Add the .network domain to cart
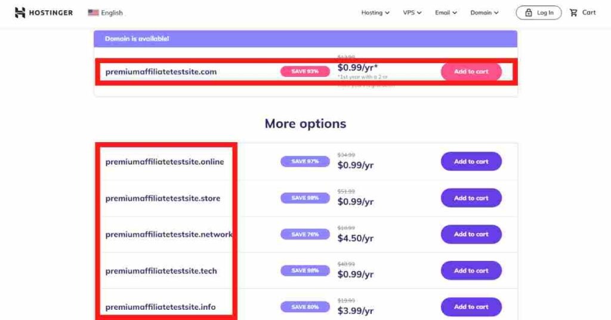 point(471,234)
